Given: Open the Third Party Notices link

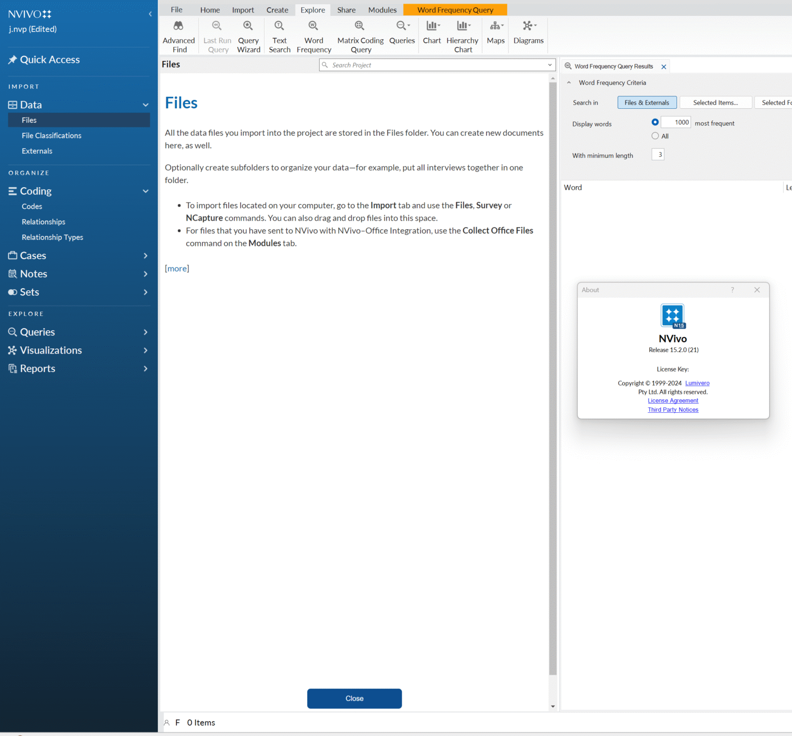Looking at the screenshot, I should click(x=673, y=410).
